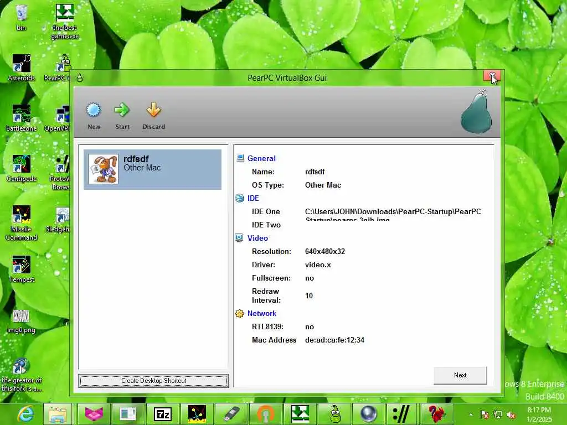Click the IDE Two label
This screenshot has height=425, width=567.
pyautogui.click(x=266, y=225)
